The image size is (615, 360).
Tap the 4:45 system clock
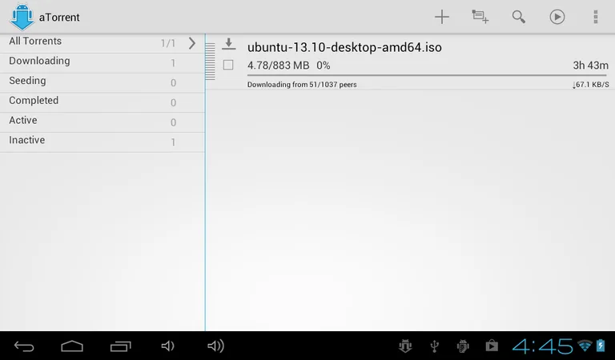point(543,346)
